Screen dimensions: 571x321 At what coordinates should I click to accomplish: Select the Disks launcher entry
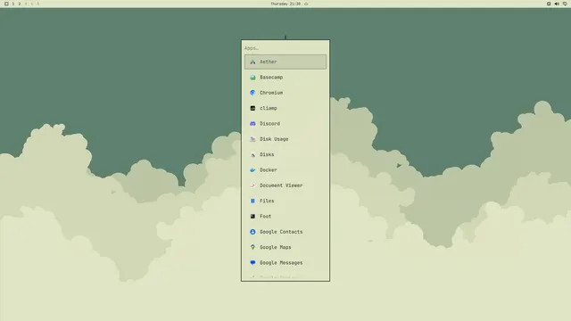click(x=285, y=154)
